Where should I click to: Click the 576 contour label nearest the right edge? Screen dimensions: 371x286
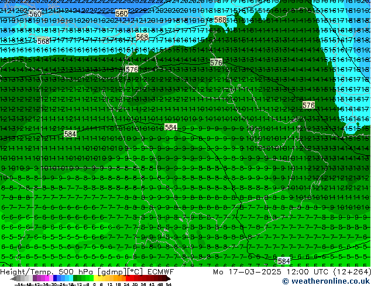[308, 105]
